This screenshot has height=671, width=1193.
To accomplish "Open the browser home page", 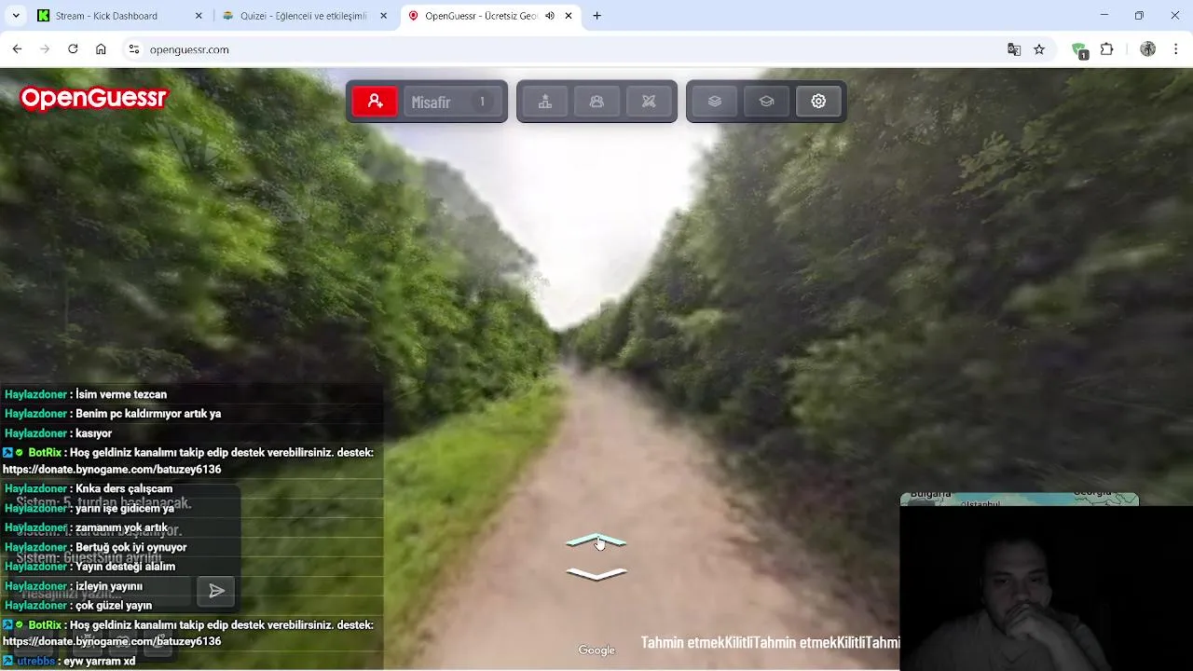I will pos(101,49).
